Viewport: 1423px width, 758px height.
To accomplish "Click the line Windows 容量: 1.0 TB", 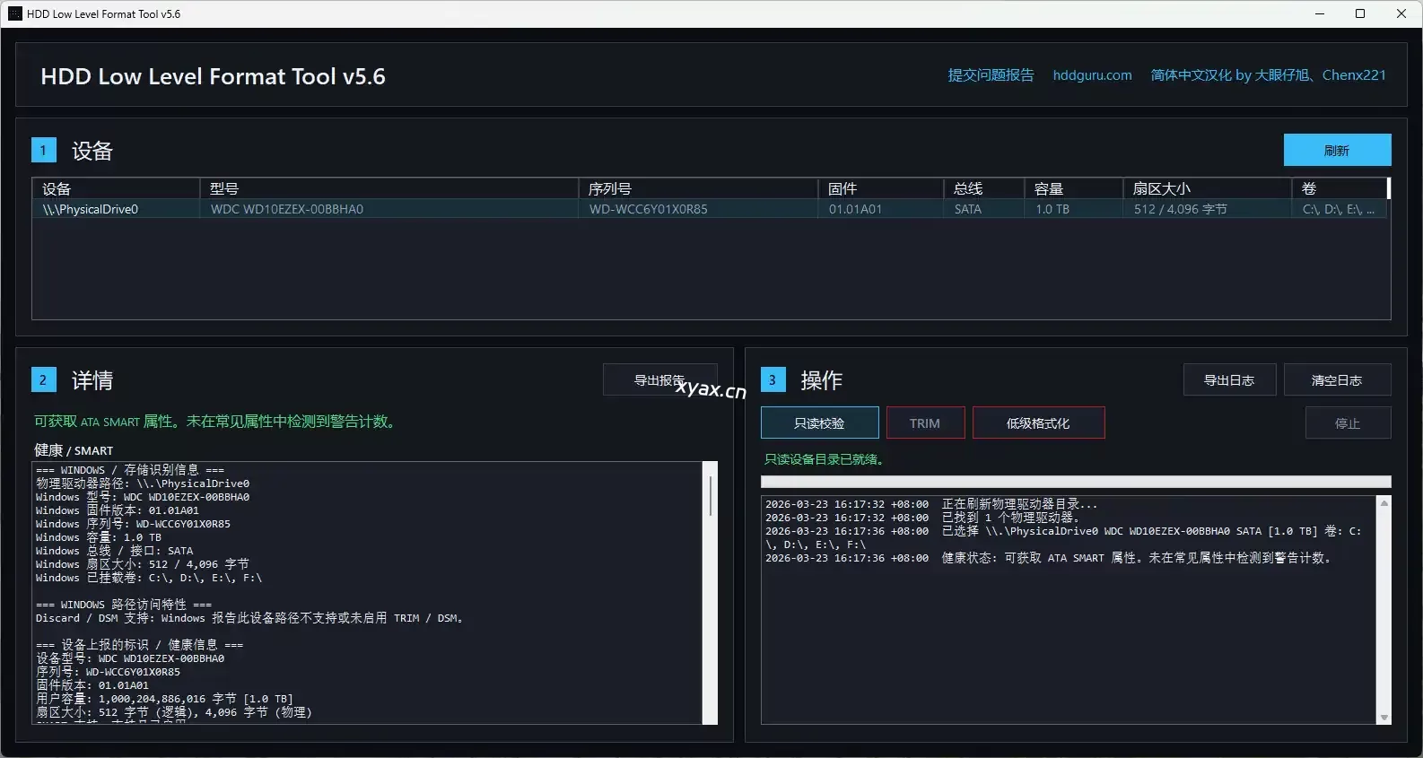I will (99, 537).
